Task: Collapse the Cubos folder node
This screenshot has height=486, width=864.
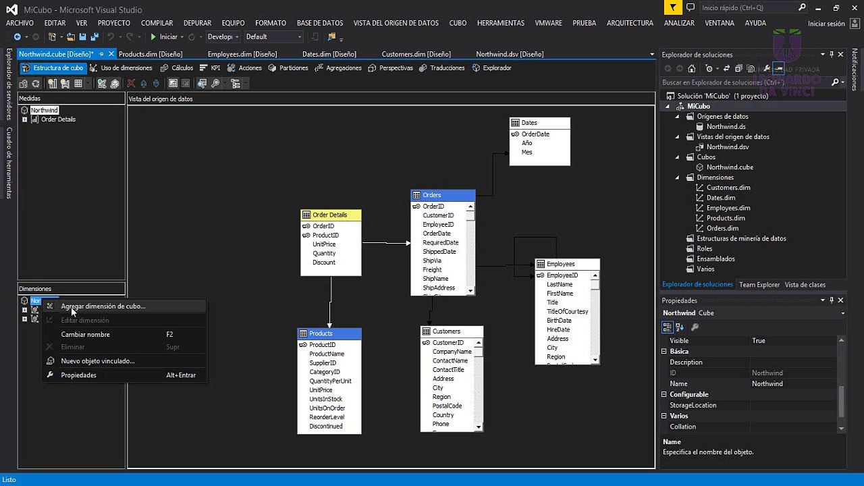Action: point(678,157)
